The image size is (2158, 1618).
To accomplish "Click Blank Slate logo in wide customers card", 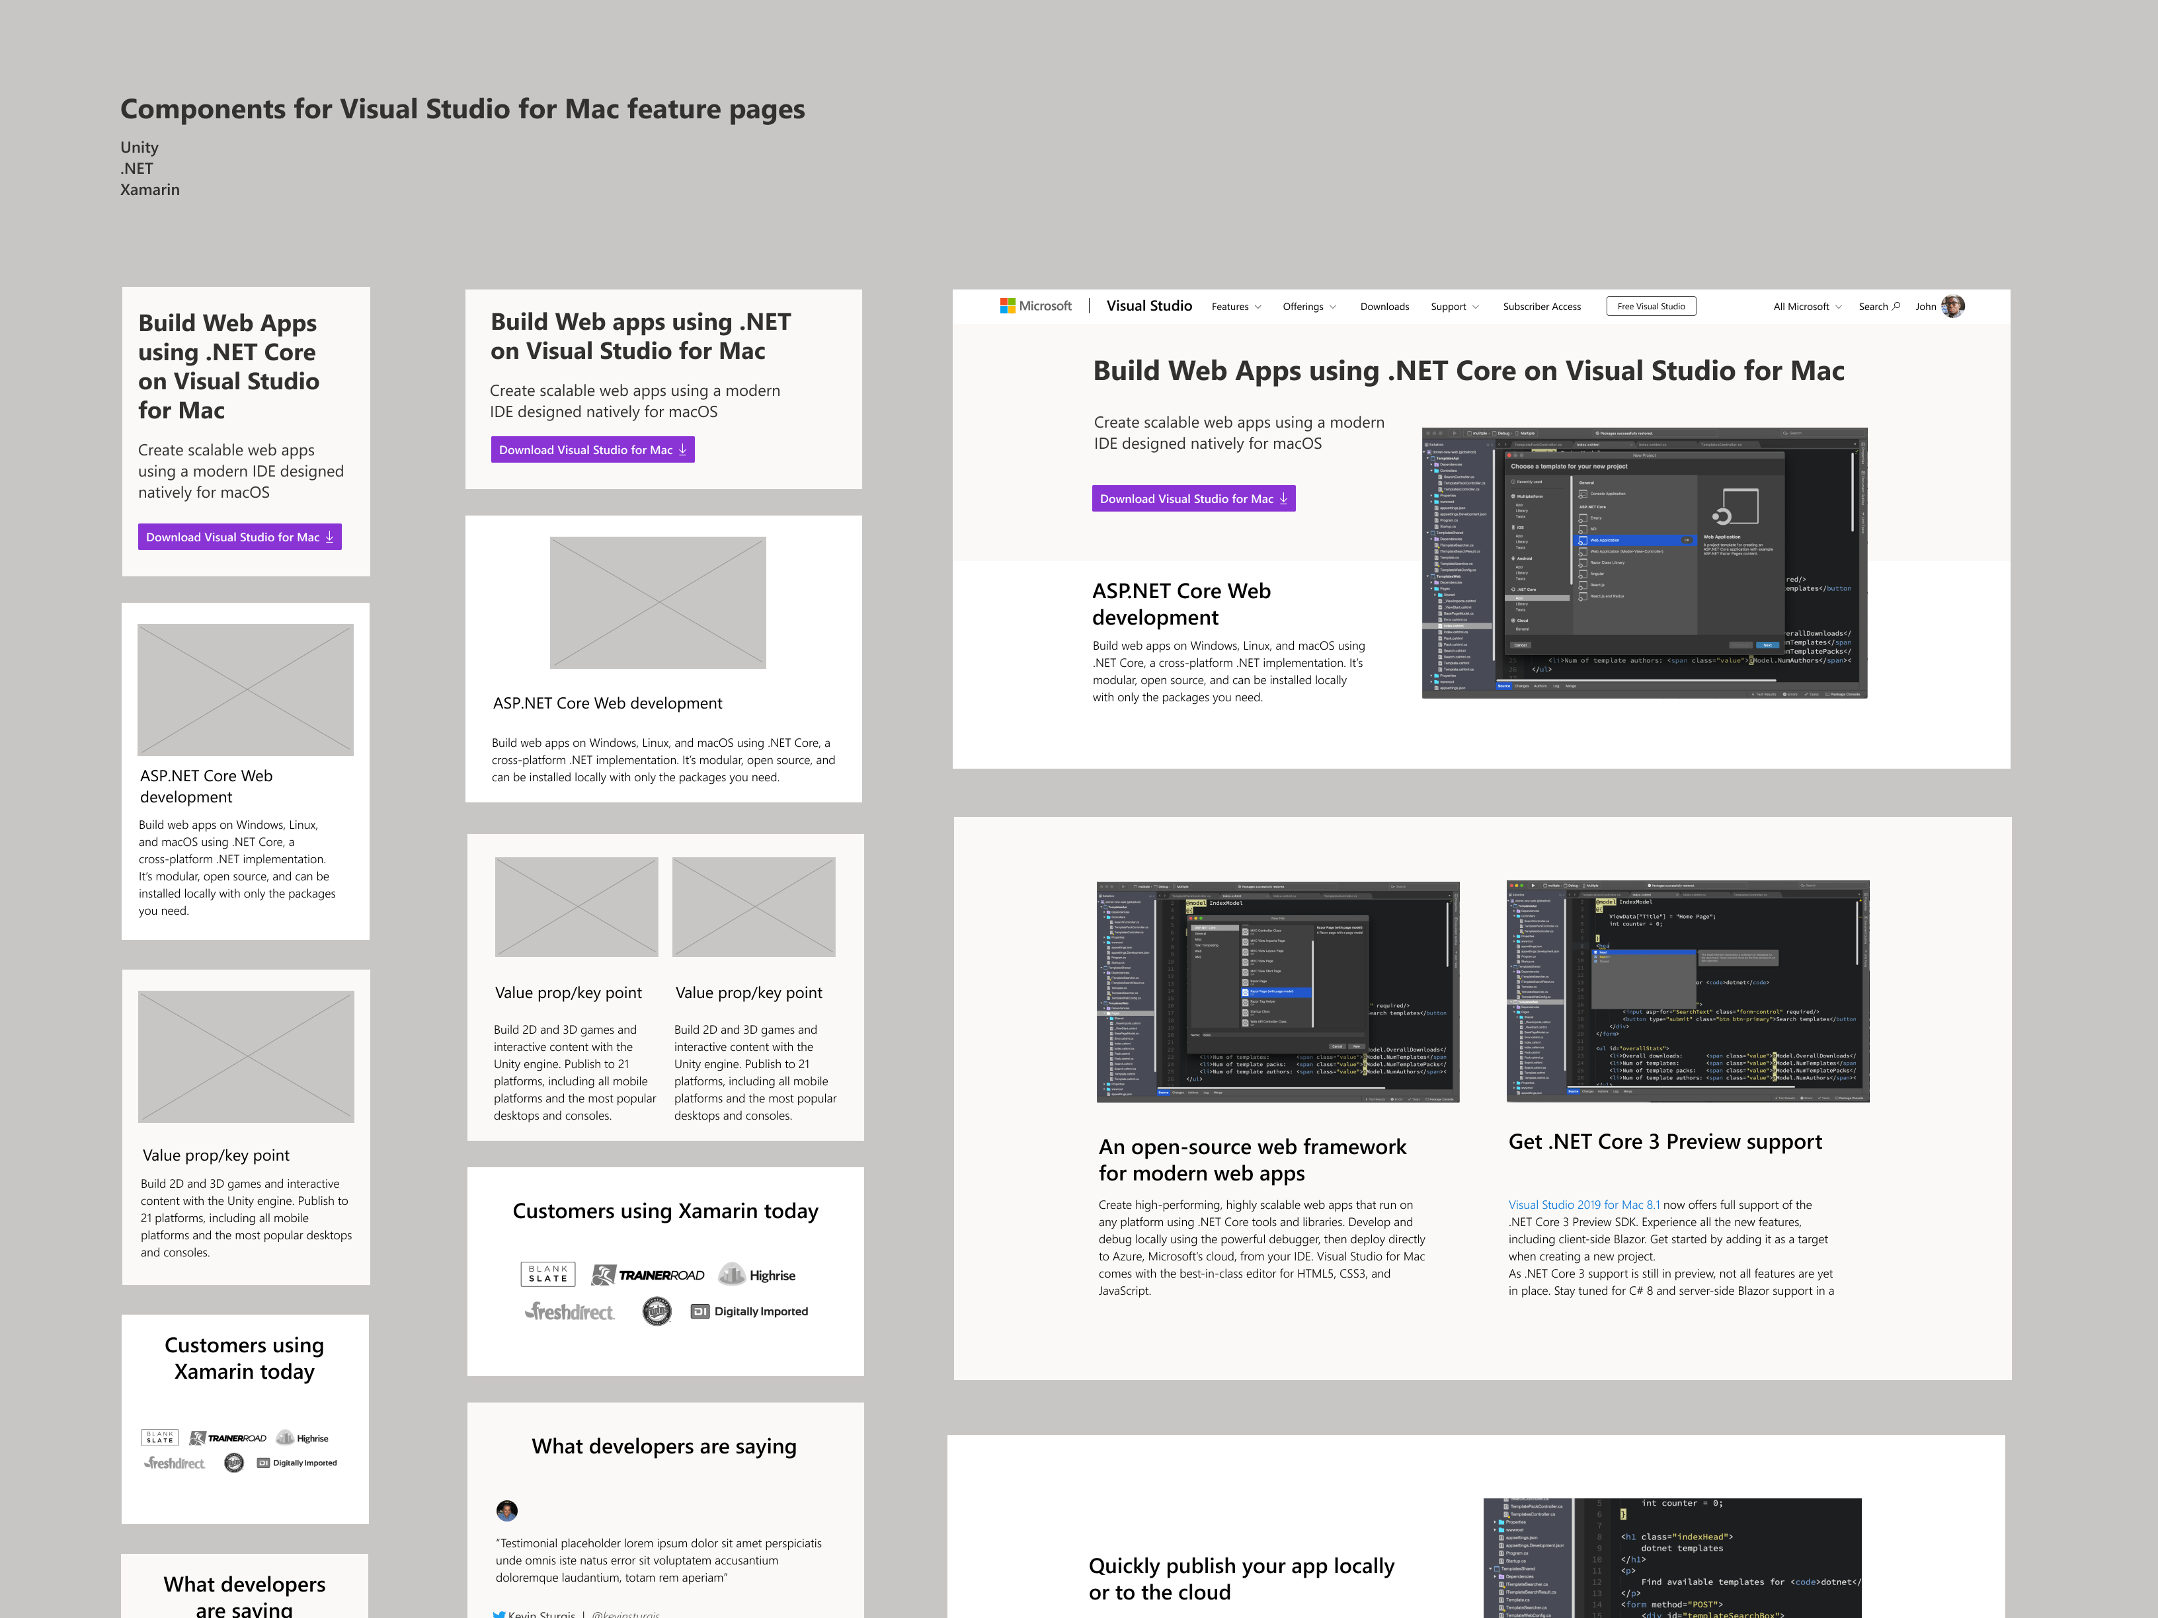I will (547, 1274).
